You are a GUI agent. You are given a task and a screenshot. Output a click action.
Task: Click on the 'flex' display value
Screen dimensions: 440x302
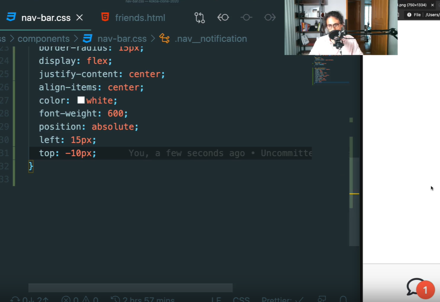click(97, 61)
